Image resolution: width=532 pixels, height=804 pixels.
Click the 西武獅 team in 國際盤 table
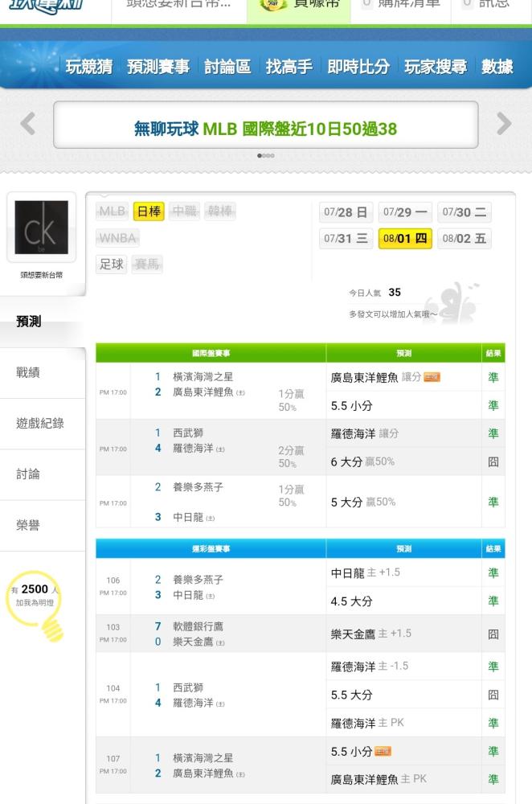(188, 433)
